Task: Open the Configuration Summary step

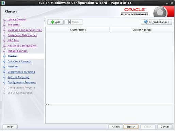Action: 21,82
